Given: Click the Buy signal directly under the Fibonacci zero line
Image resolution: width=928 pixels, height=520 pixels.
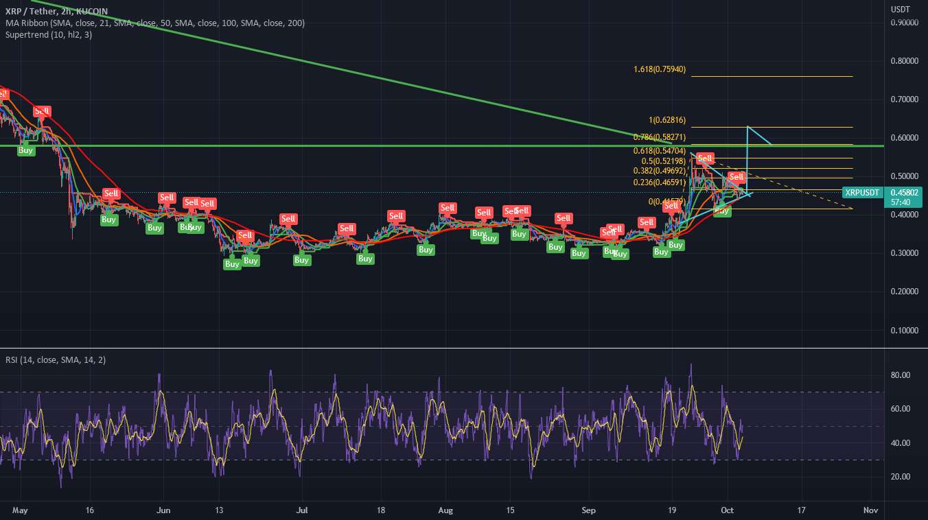Looking at the screenshot, I should [x=722, y=211].
